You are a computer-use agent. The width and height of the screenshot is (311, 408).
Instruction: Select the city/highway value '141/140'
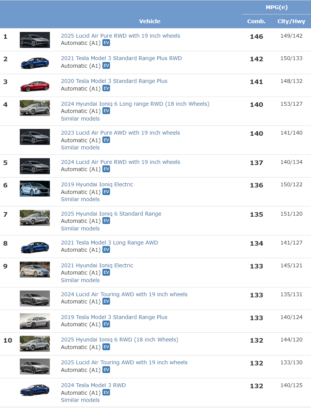292,133
